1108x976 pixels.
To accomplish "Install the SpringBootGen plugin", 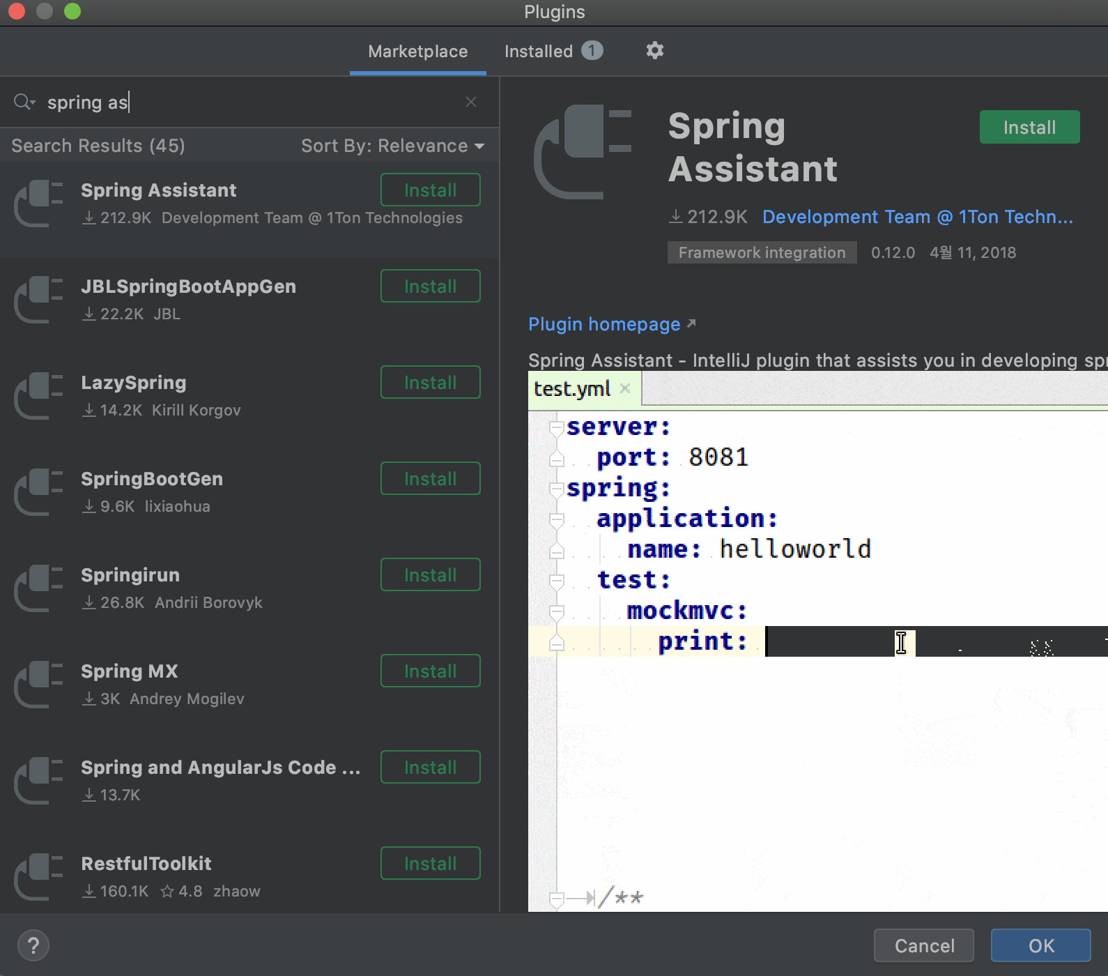I will 431,478.
